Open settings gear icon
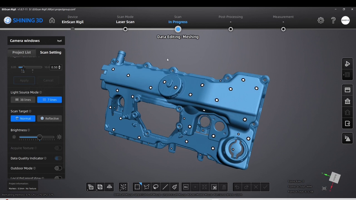356x200 pixels. 320,20
